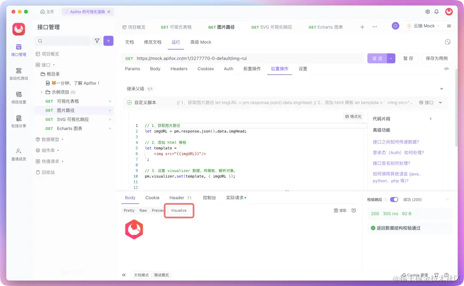This screenshot has height=286, width=464.
Task: Click the filter funnel icon beside search
Action: pyautogui.click(x=98, y=41)
